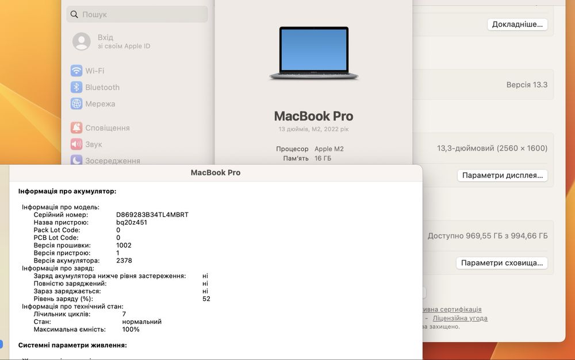Click memory value 16 ГБ
Image resolution: width=575 pixels, height=360 pixels.
click(x=323, y=158)
